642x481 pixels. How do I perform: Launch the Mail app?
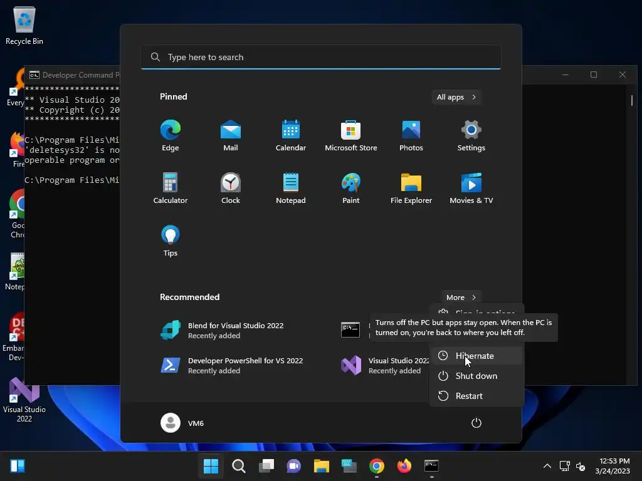click(231, 135)
